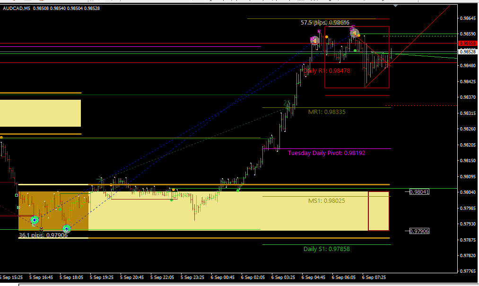Screen dimensions: 479x286
Task: Click 0.98040 on the price axis
Action: pos(468,192)
